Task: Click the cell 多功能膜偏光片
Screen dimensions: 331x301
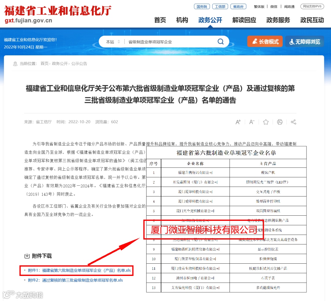Action: (x=268, y=288)
